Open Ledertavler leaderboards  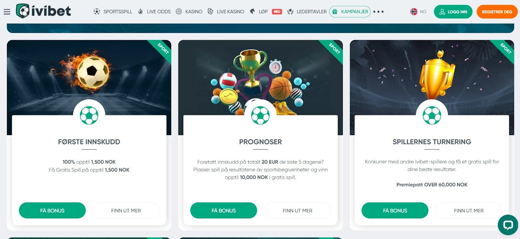[x=307, y=12]
